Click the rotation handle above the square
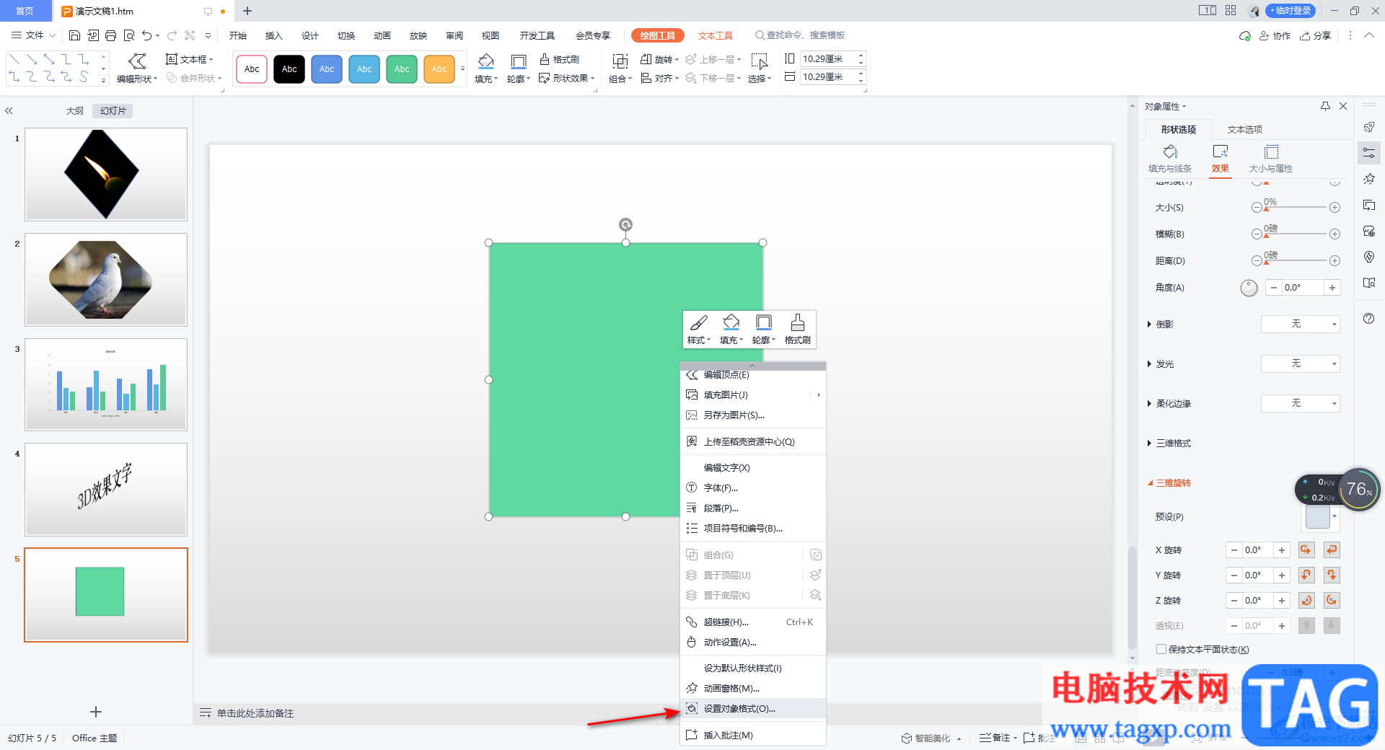The height and width of the screenshot is (750, 1385). [625, 224]
